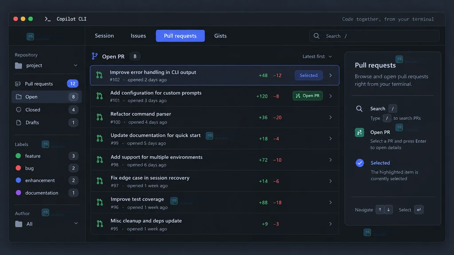Image resolution: width=454 pixels, height=255 pixels.
Task: Select Pull requests in the sidebar
Action: click(46, 84)
